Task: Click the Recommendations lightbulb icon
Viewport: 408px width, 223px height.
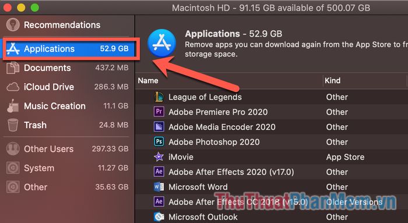Action: (x=13, y=25)
